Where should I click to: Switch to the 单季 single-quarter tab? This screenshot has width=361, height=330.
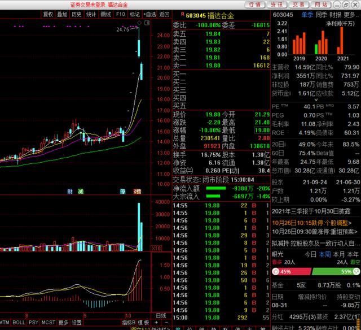tap(307, 15)
